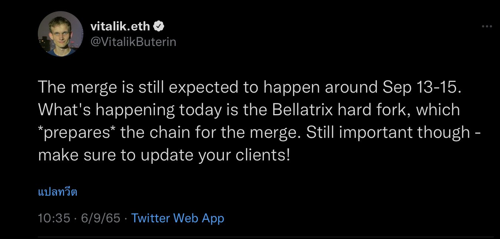This screenshot has width=500, height=239.
Task: Open the tweet's three-dot more options menu
Action: (487, 27)
